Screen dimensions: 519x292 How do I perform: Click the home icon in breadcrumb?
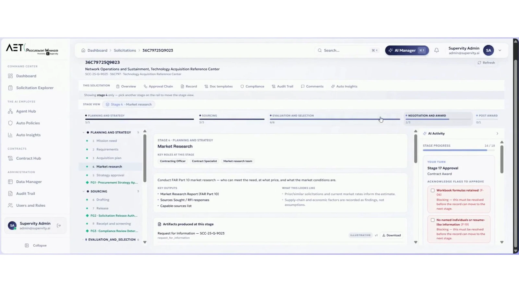coord(83,50)
